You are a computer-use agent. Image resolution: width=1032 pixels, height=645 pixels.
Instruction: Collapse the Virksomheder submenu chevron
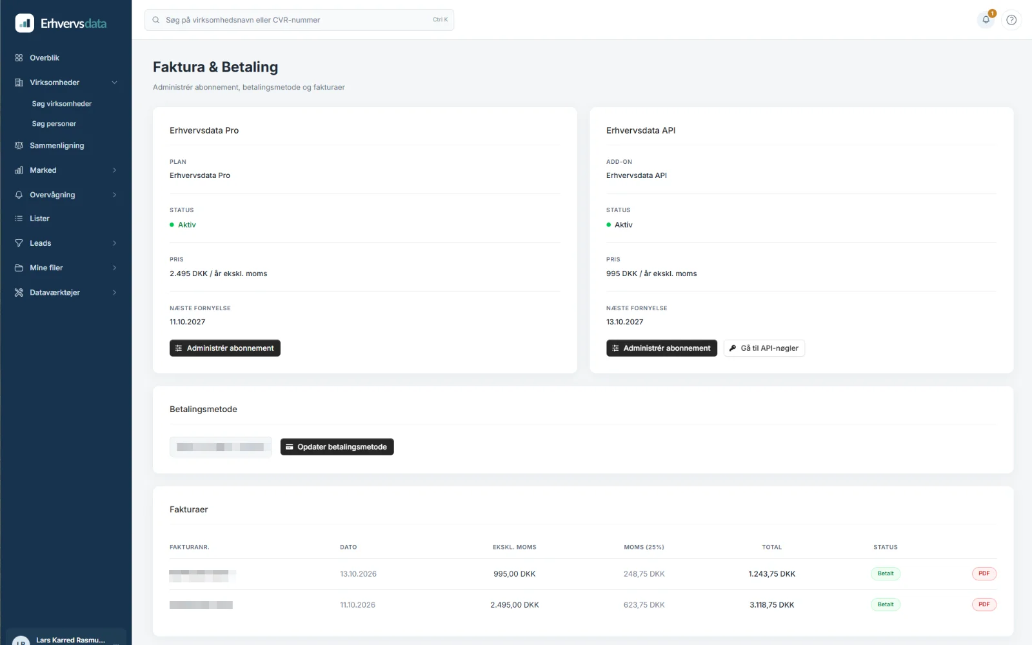(115, 83)
